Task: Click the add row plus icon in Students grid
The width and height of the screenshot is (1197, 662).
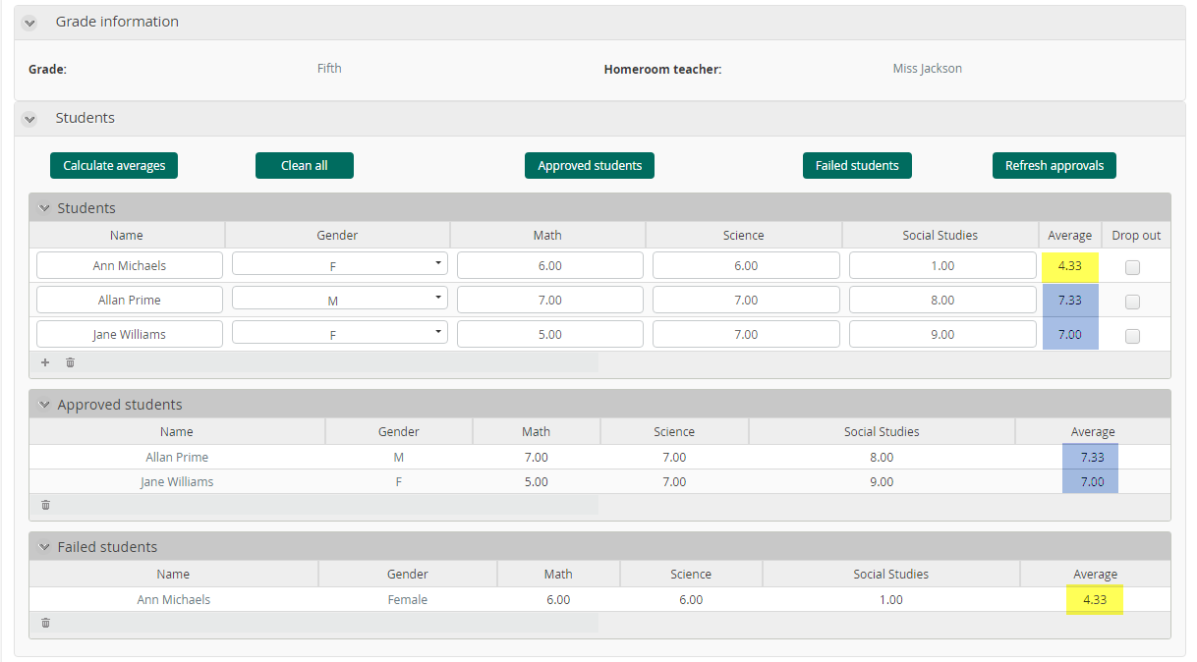Action: (45, 362)
